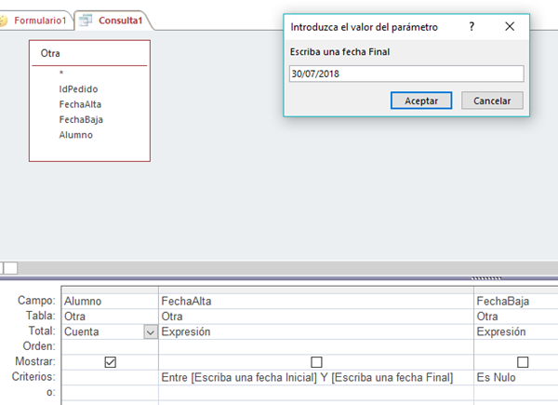
Task: Click the Expresión total cell under FechaBaja
Action: coord(516,332)
